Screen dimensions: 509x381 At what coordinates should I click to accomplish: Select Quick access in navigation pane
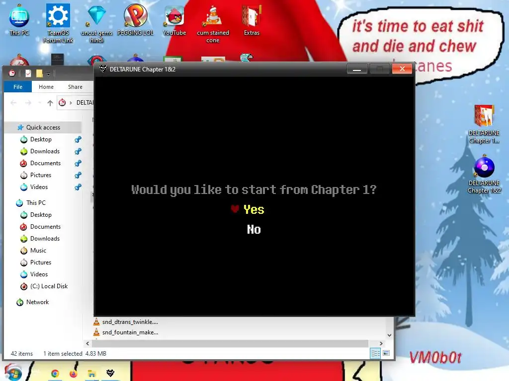click(43, 127)
